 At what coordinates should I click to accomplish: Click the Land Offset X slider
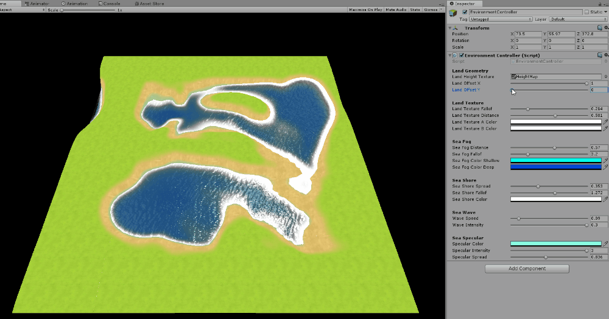pos(549,83)
